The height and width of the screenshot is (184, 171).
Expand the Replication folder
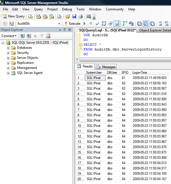click(8, 63)
